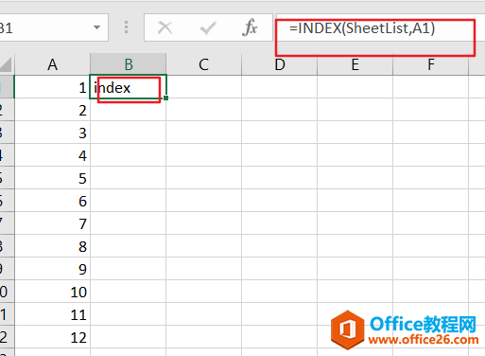Image resolution: width=485 pixels, height=356 pixels.
Task: Click cell A2 with value 2
Action: (52, 110)
